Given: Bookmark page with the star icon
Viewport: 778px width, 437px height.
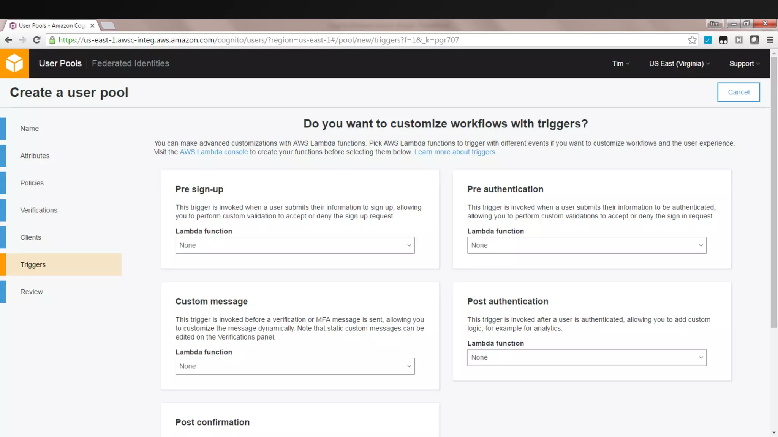Looking at the screenshot, I should point(692,40).
